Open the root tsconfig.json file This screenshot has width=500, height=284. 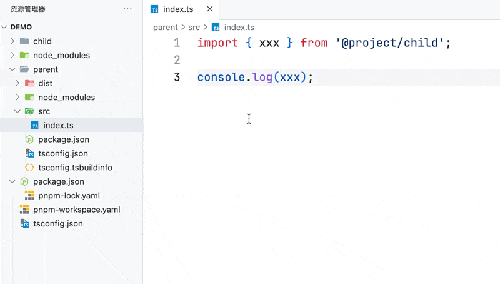pyautogui.click(x=58, y=224)
